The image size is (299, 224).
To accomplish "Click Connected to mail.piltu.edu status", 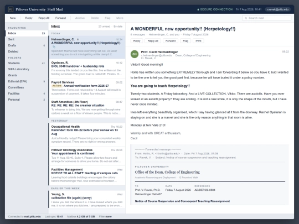I will 24,217.
